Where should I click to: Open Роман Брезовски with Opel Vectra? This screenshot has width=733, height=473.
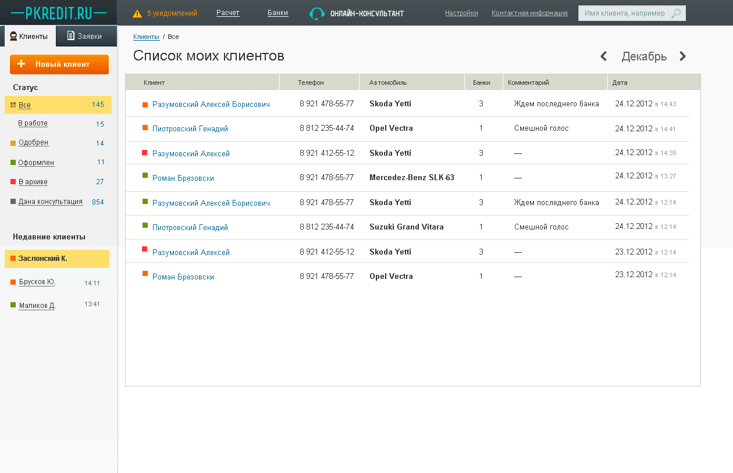183,277
